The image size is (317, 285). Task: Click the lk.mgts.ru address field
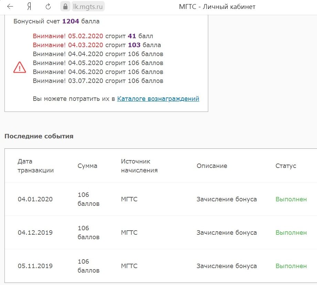(88, 7)
